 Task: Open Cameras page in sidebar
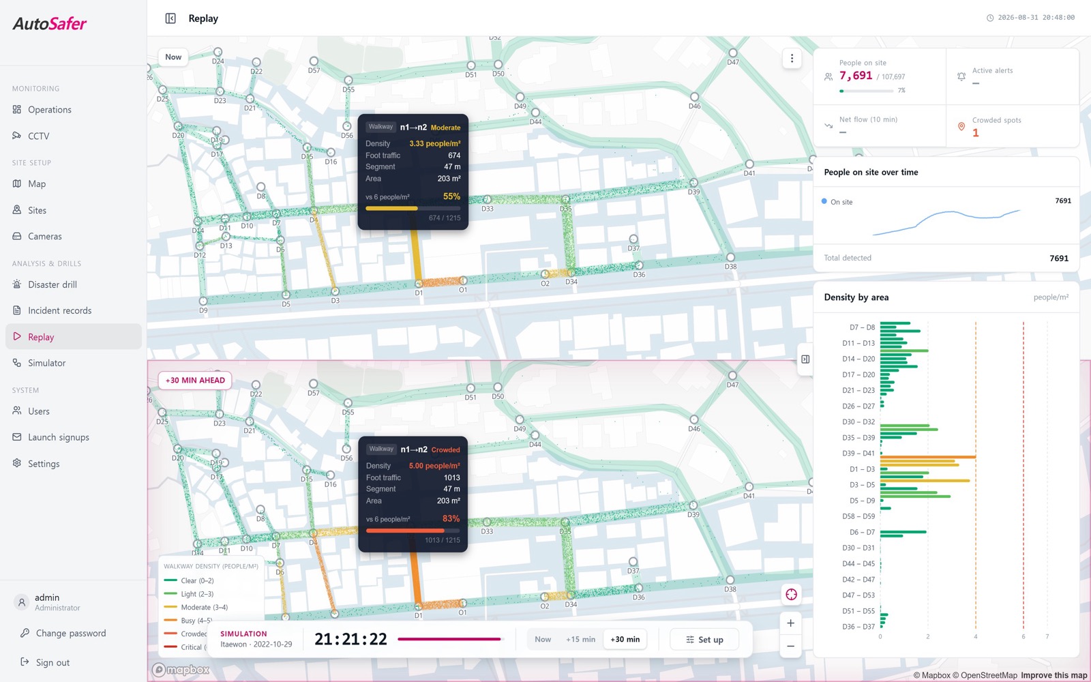pos(74,237)
